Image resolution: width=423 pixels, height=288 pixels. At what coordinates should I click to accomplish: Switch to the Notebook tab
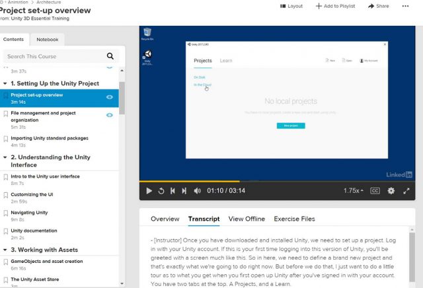pyautogui.click(x=48, y=40)
